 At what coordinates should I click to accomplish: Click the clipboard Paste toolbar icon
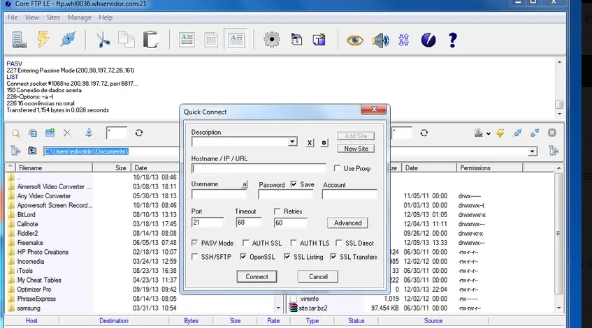[x=150, y=40]
